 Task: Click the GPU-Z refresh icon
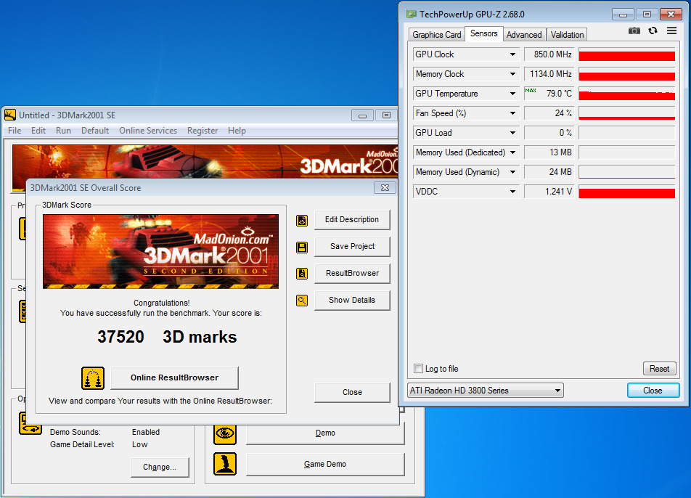[653, 30]
